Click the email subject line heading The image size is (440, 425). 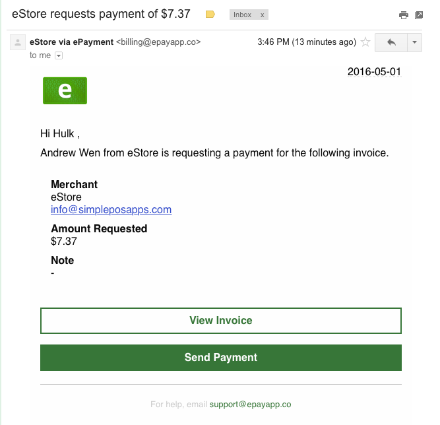[x=101, y=14]
